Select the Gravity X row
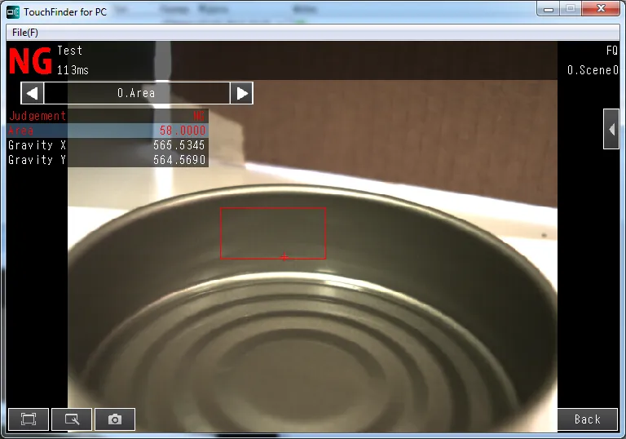 click(x=108, y=145)
